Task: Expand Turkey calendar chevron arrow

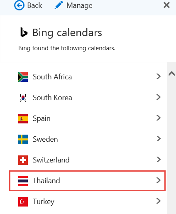Action: coord(159,201)
